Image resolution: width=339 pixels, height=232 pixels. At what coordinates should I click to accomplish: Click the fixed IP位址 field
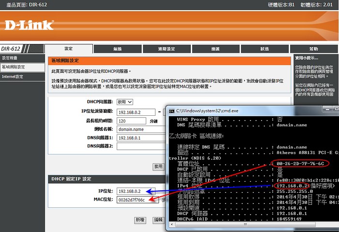coord(138,191)
